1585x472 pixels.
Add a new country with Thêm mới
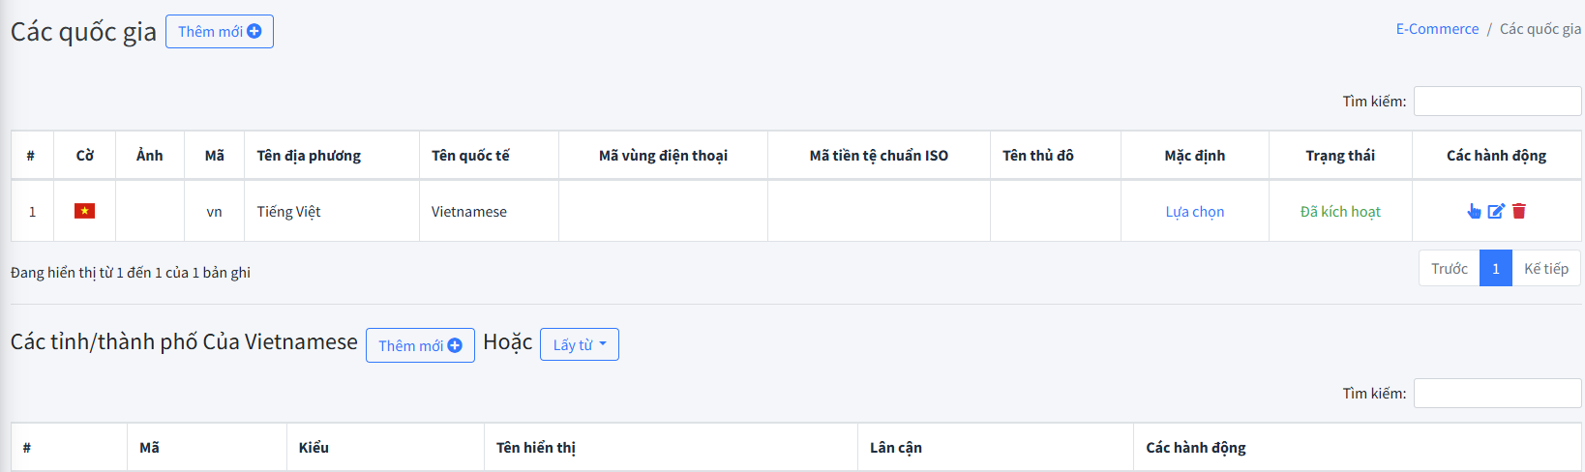coord(220,31)
